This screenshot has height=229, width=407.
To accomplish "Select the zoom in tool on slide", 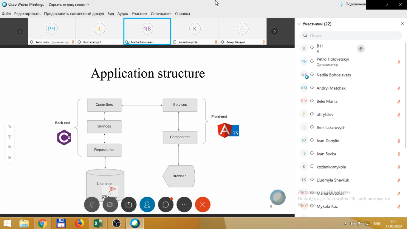I will pos(10,147).
